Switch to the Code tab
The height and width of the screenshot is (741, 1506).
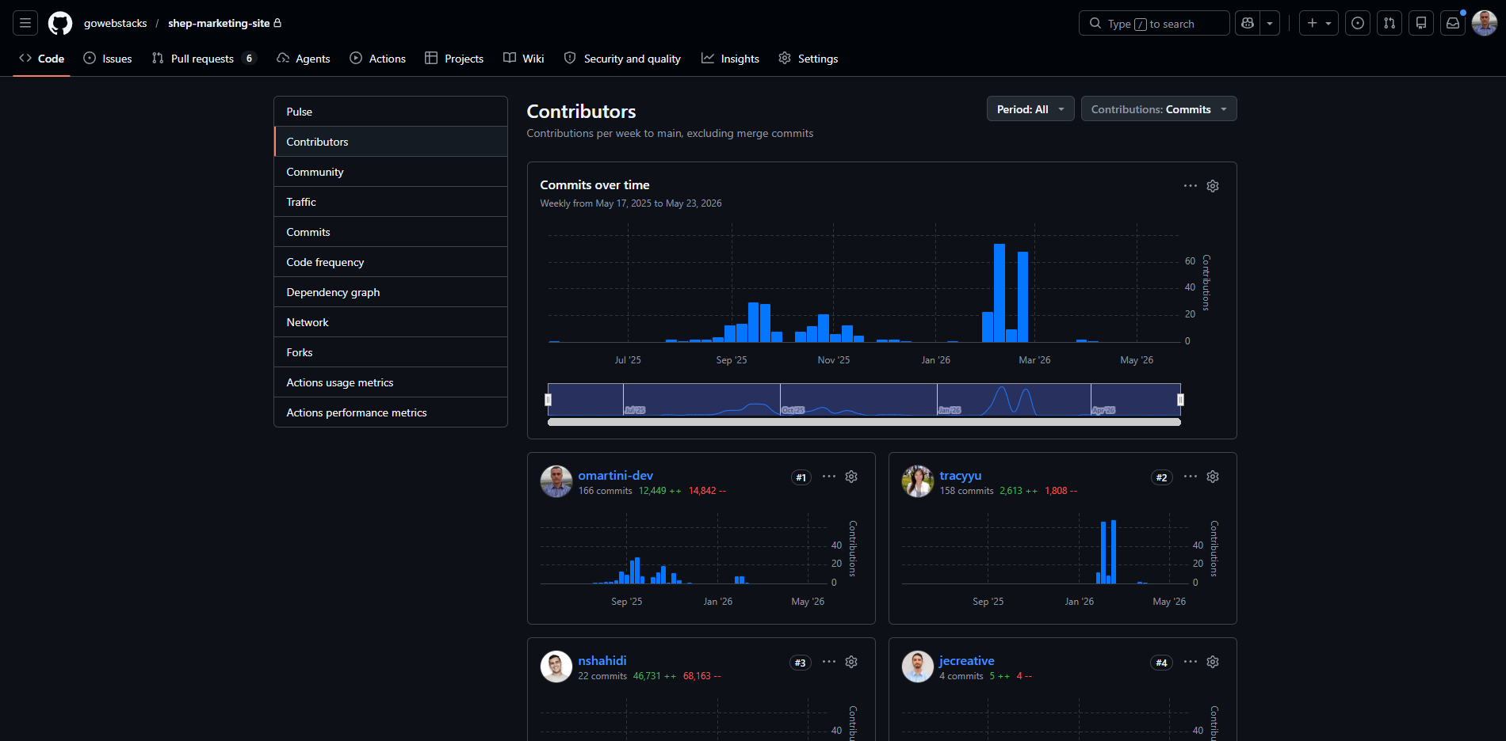pos(41,59)
